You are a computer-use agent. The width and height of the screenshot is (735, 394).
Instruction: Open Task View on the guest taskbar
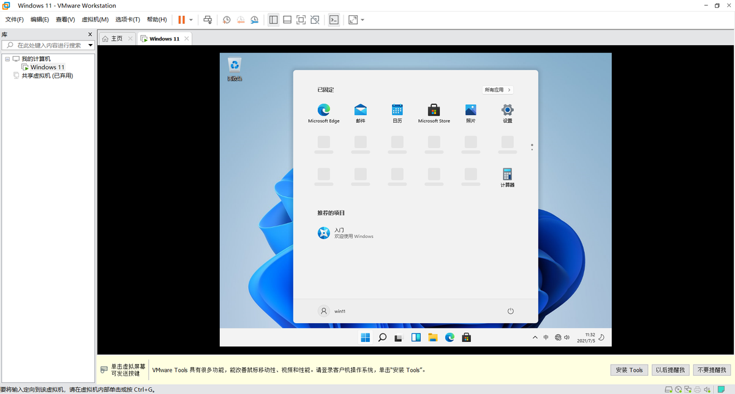pos(399,337)
